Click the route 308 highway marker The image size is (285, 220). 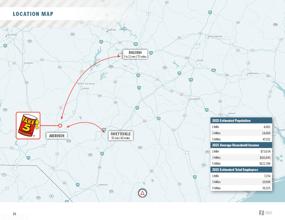(275, 24)
